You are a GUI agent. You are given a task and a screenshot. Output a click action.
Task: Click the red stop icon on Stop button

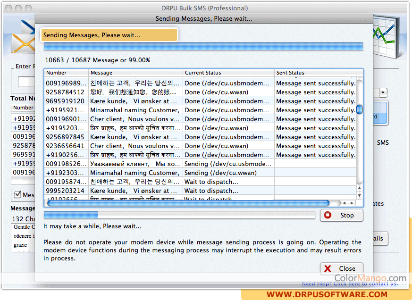coord(328,215)
